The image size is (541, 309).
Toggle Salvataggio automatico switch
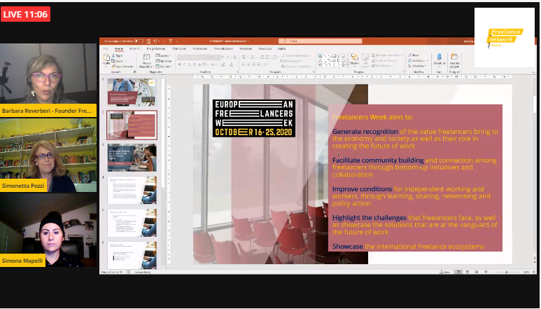[x=139, y=41]
